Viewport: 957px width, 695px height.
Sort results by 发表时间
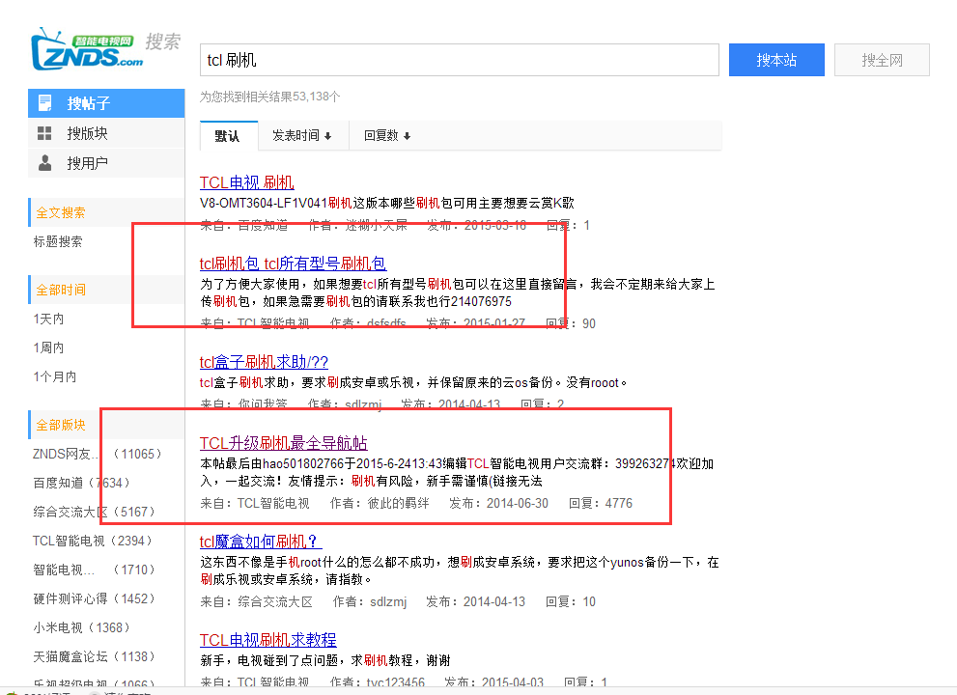pyautogui.click(x=302, y=135)
